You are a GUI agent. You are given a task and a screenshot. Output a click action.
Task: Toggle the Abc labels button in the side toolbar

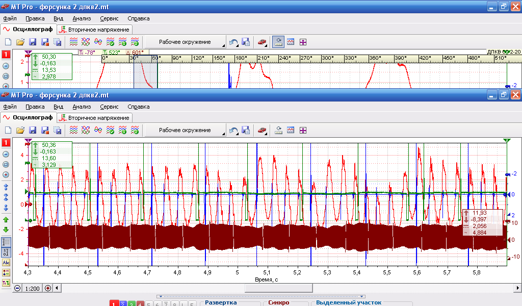pos(6,262)
